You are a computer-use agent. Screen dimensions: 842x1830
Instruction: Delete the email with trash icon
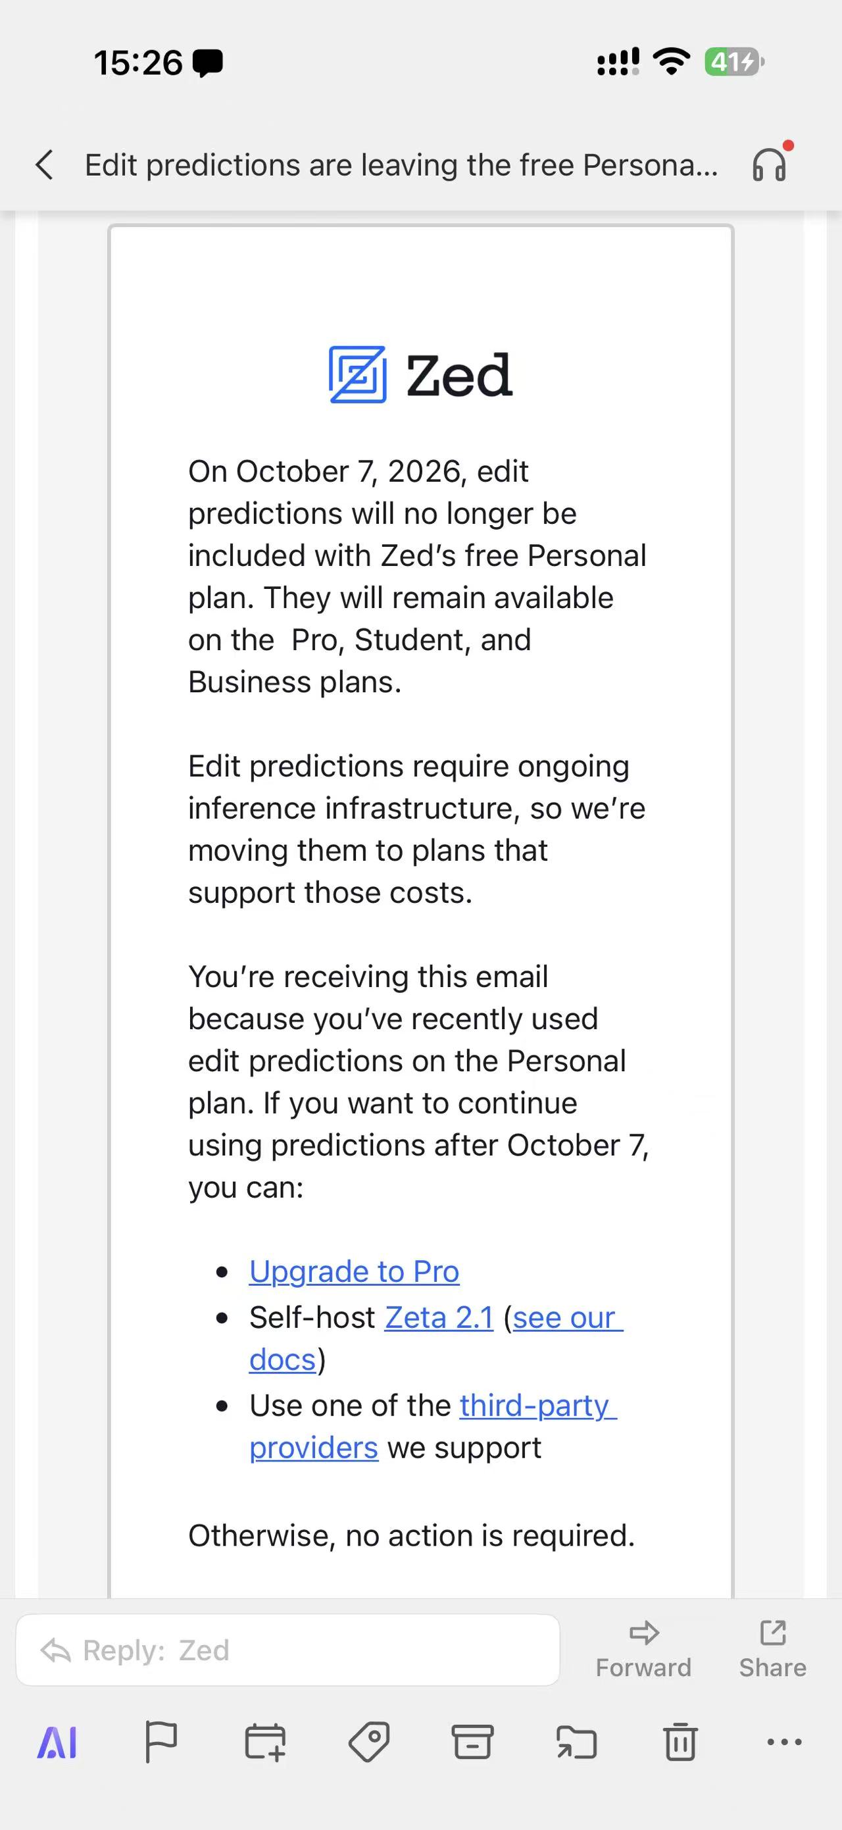click(680, 1742)
